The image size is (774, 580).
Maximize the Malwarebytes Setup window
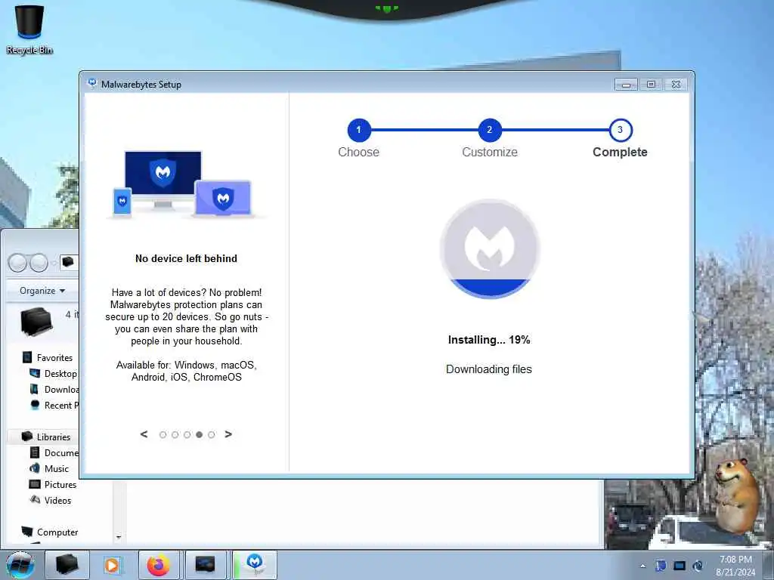(x=651, y=85)
